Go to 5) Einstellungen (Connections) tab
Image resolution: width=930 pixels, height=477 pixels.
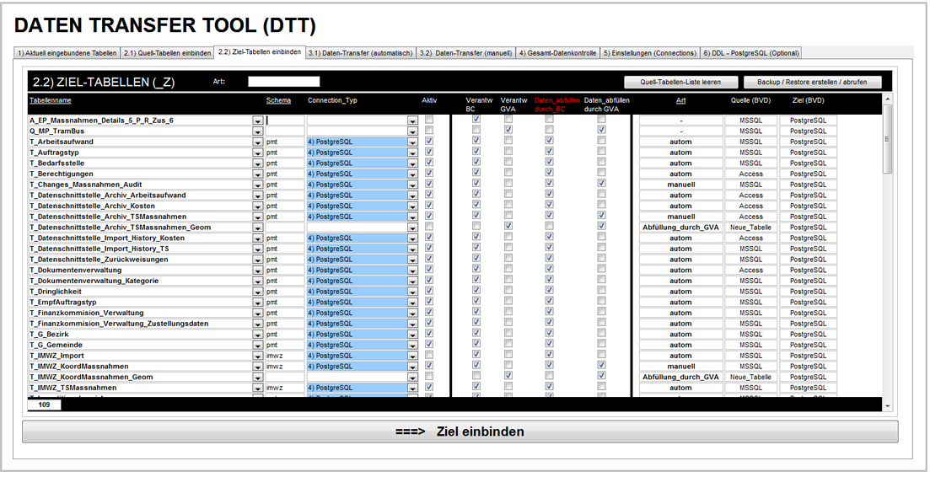tap(650, 53)
